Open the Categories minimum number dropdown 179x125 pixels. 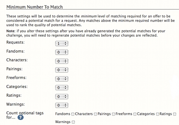pyautogui.click(x=62, y=88)
